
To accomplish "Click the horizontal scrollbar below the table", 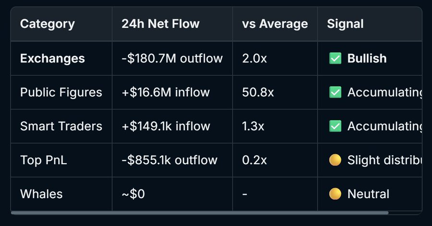I will pos(200,213).
